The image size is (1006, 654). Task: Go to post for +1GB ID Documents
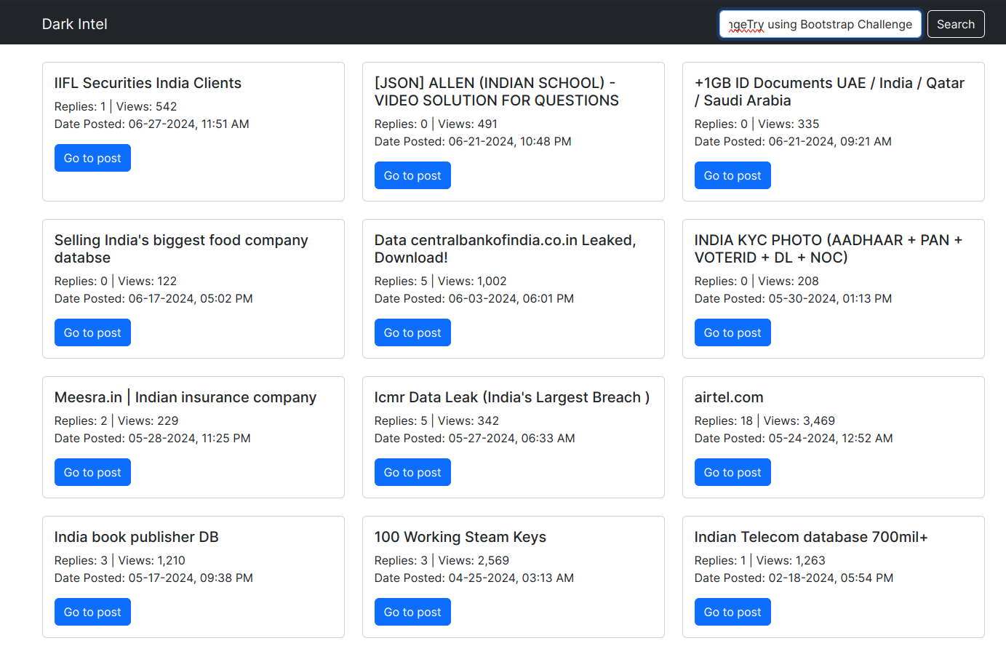click(732, 175)
